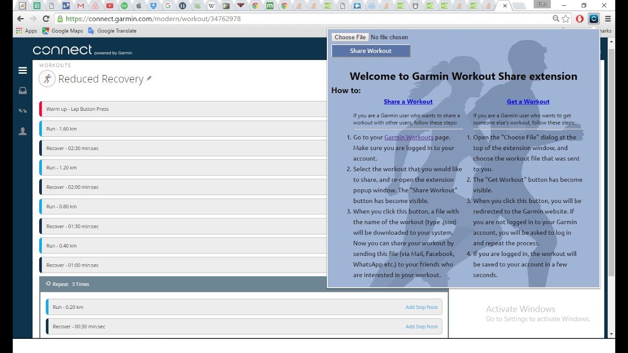Edit workout name with pencil icon
The image size is (628, 353).
tap(149, 78)
